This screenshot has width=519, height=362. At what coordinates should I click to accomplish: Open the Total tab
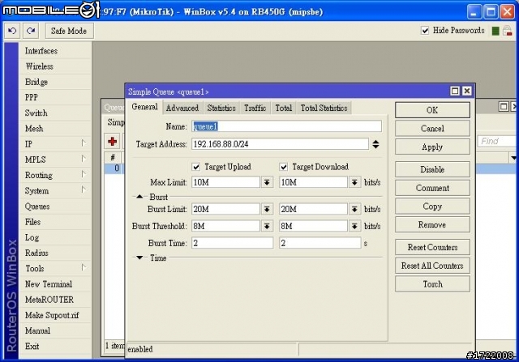284,108
